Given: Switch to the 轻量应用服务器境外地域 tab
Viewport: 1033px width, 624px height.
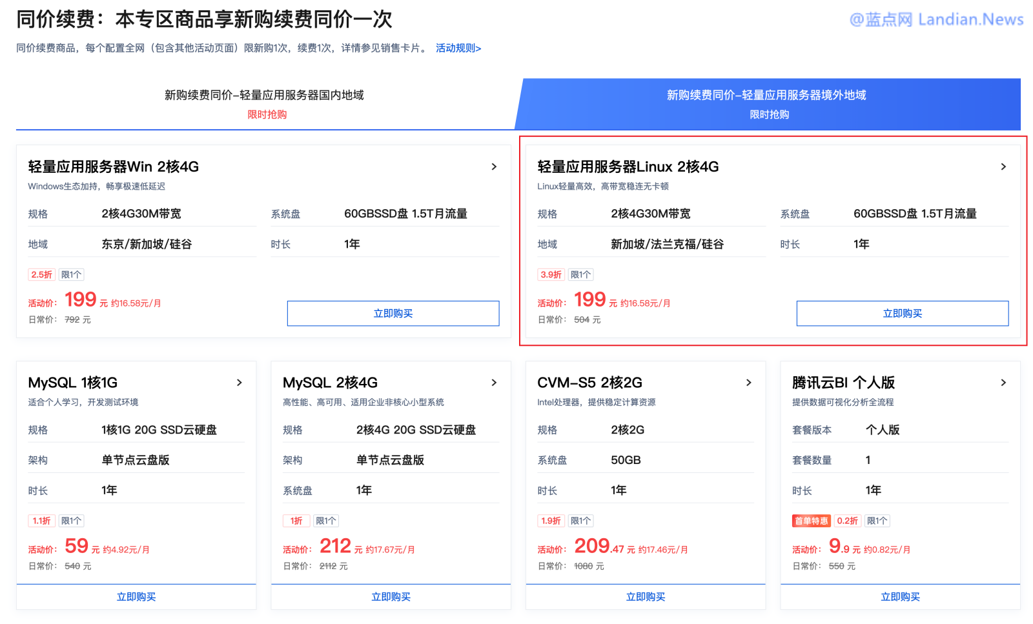Looking at the screenshot, I should pyautogui.click(x=767, y=95).
